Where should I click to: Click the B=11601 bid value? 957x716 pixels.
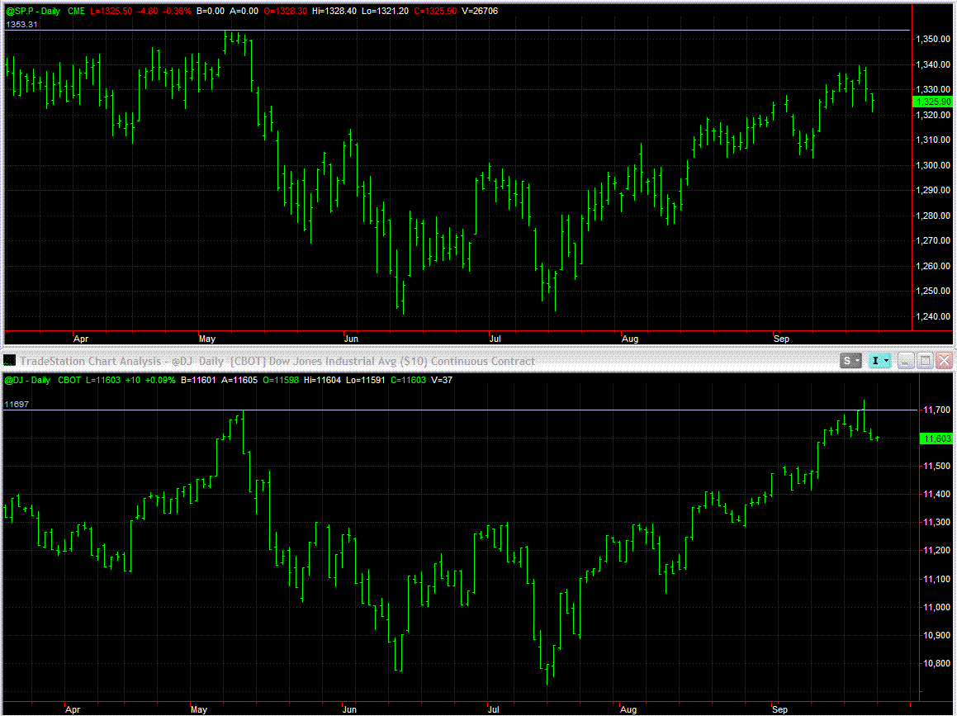(198, 380)
